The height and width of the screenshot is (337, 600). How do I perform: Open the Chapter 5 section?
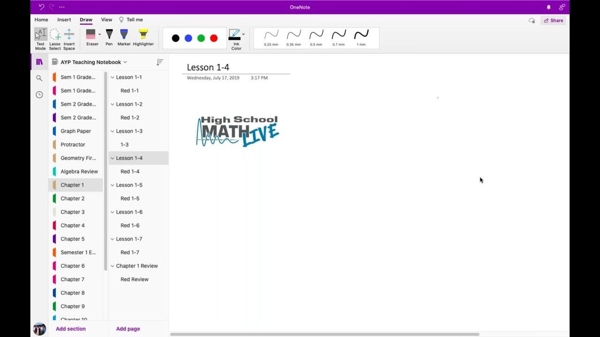(x=76, y=239)
